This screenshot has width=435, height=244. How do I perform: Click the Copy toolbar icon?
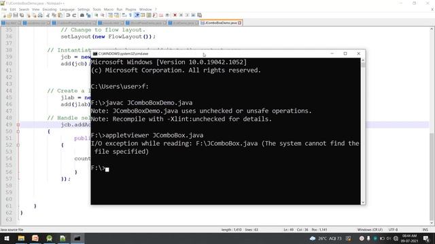click(x=54, y=15)
